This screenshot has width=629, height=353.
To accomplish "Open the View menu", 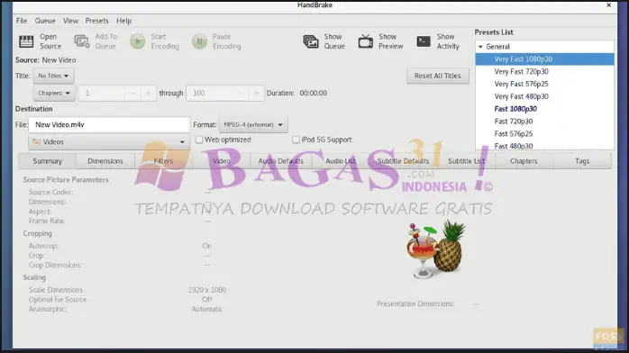I will click(70, 21).
